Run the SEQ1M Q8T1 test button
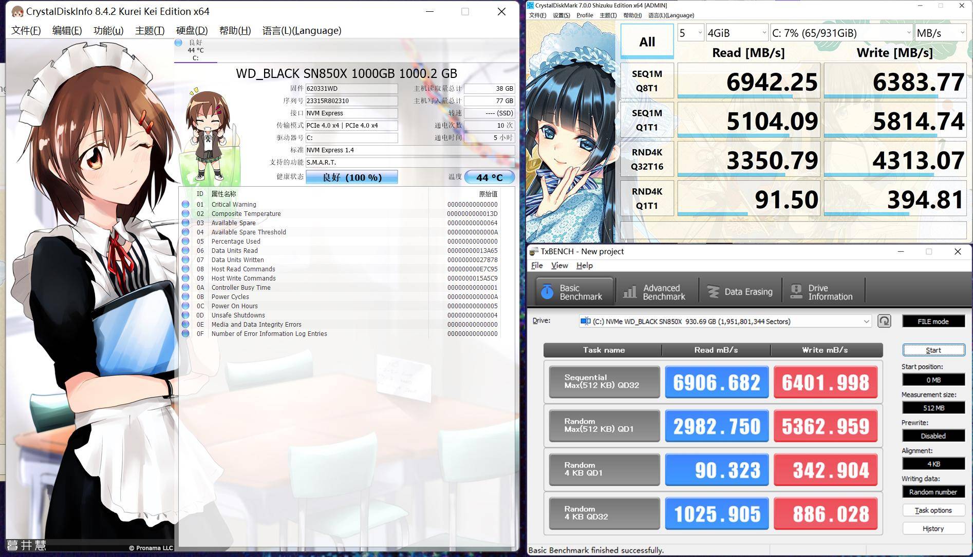This screenshot has height=557, width=973. [647, 81]
